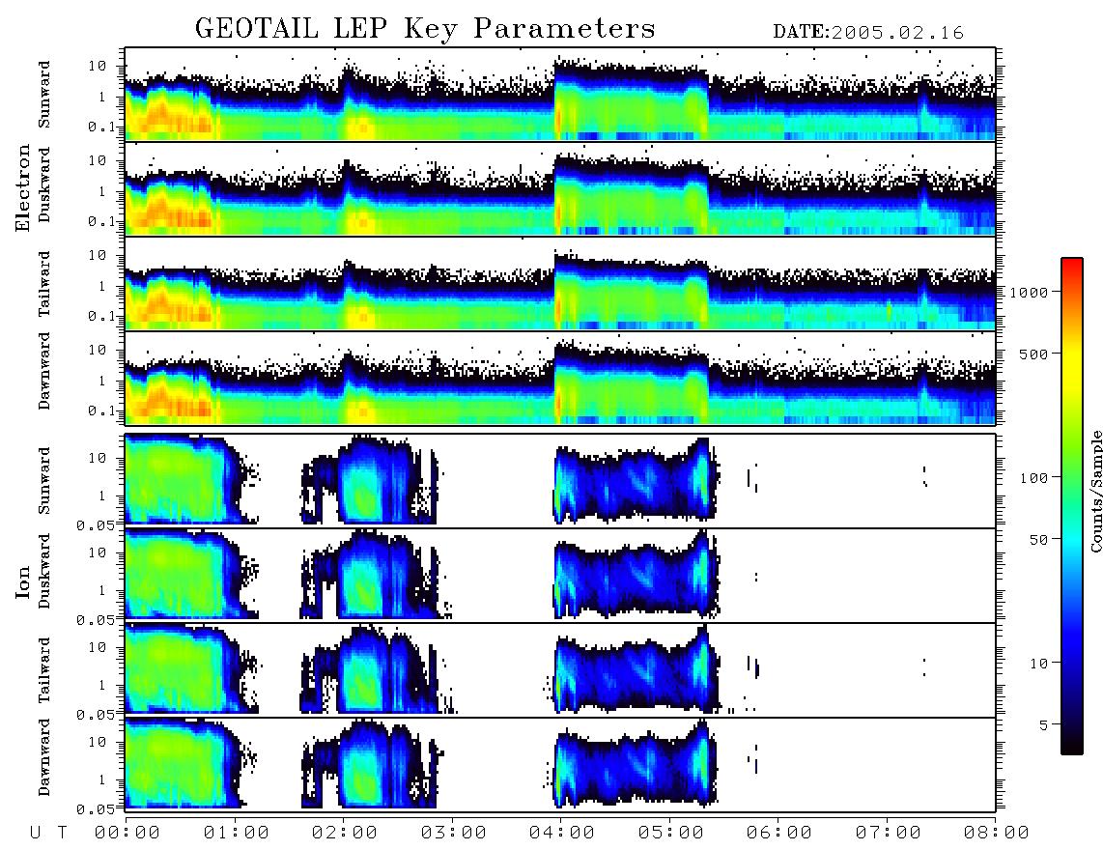Select the '04:00' time tick label
Viewport: 1103px width, 850px height.
pyautogui.click(x=562, y=834)
